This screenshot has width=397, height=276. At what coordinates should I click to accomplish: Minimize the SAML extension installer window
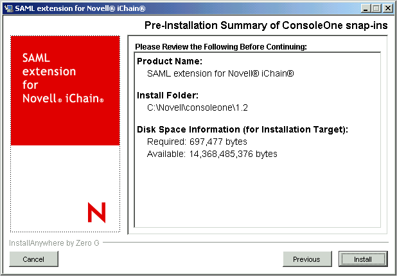pyautogui.click(x=367, y=8)
